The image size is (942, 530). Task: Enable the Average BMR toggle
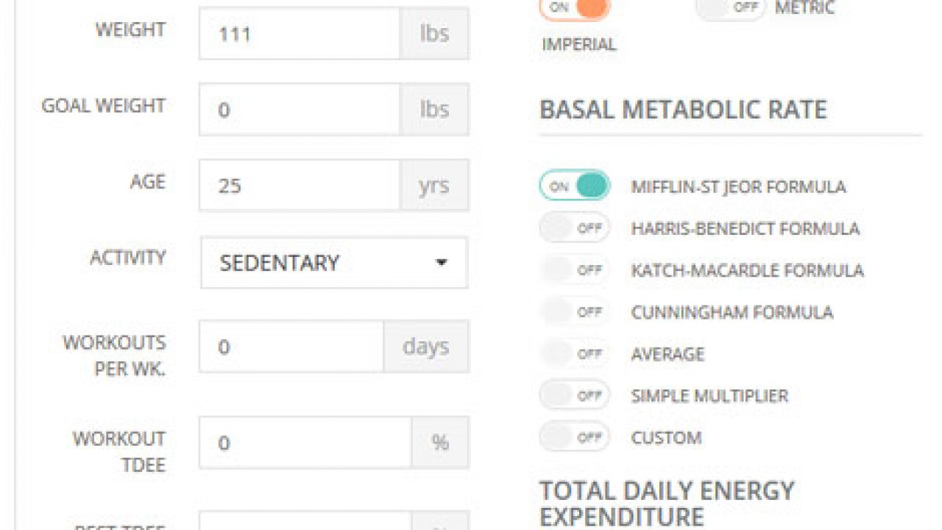pos(575,353)
